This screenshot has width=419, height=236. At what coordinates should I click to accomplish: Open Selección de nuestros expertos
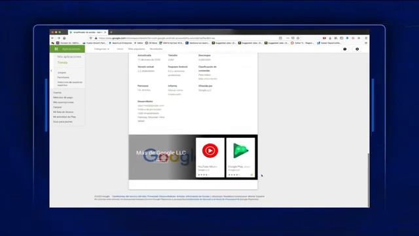click(70, 83)
